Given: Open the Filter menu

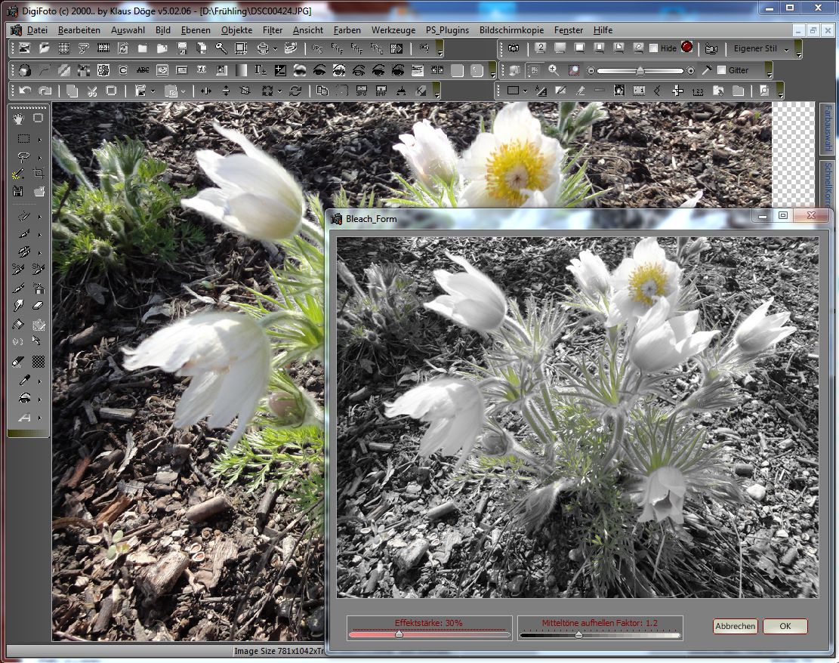Looking at the screenshot, I should (273, 30).
